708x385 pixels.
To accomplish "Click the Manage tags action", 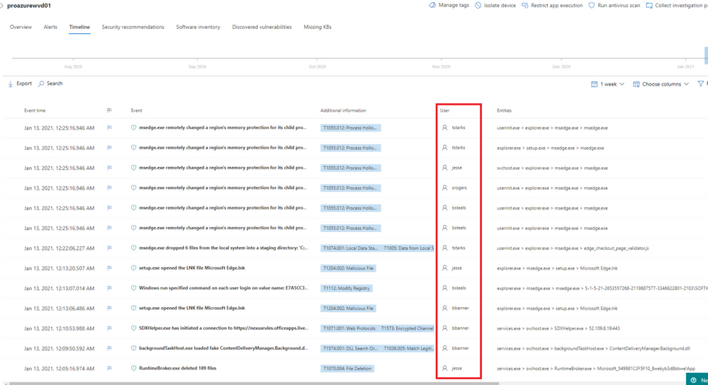I will click(449, 6).
